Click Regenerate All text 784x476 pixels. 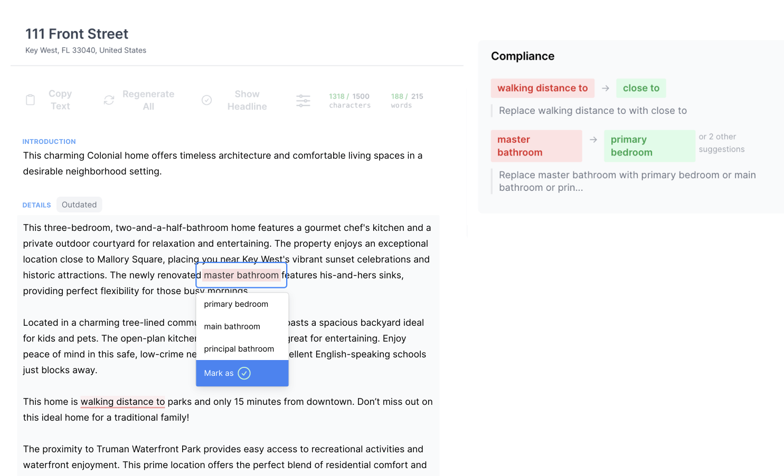pos(148,100)
